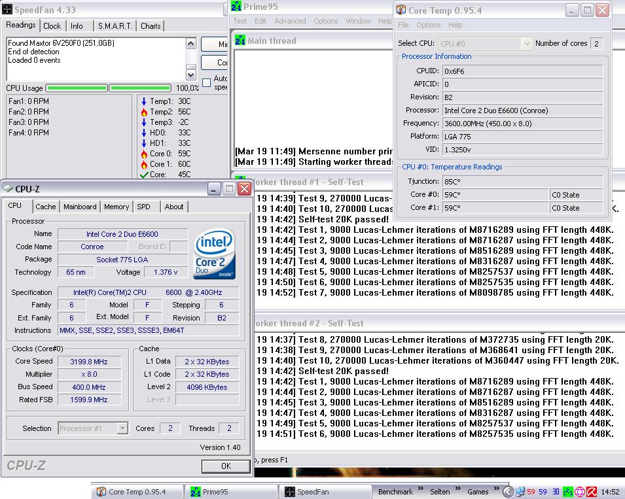Click the network computers tray icon

520,492
